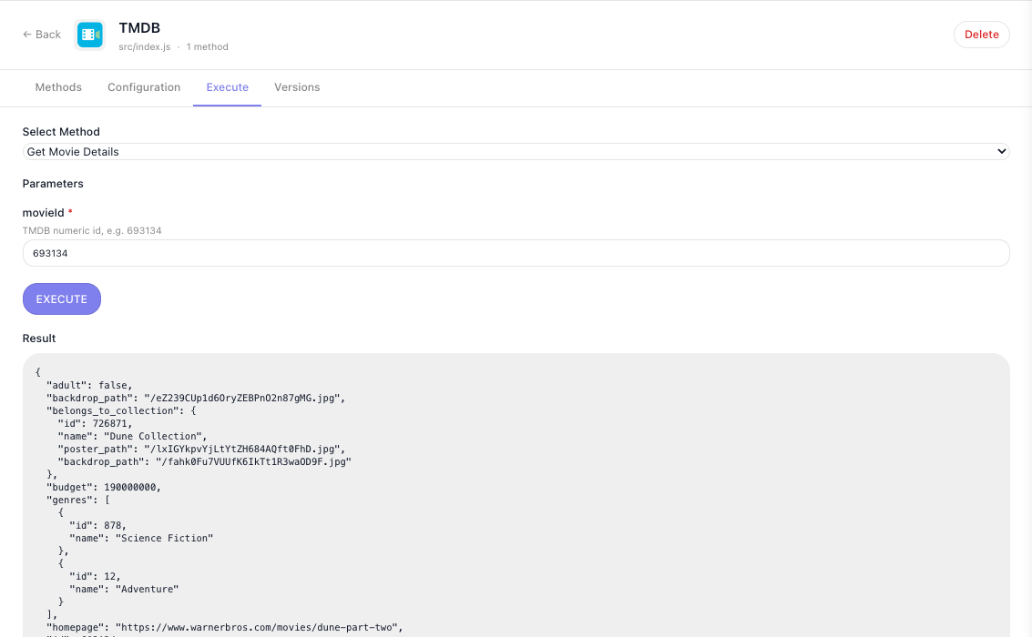1032x637 pixels.
Task: Focus the movieId input field
Action: 516,253
